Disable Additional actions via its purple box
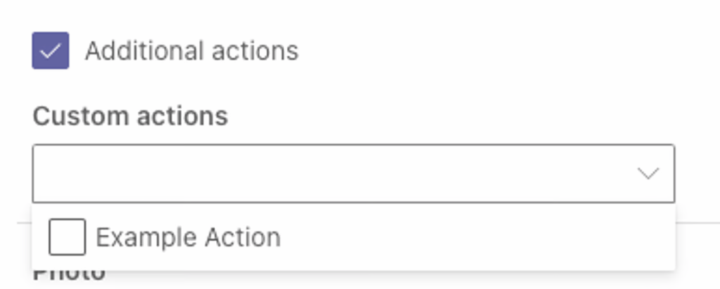Screen dimensions: 720x289 click(x=51, y=51)
